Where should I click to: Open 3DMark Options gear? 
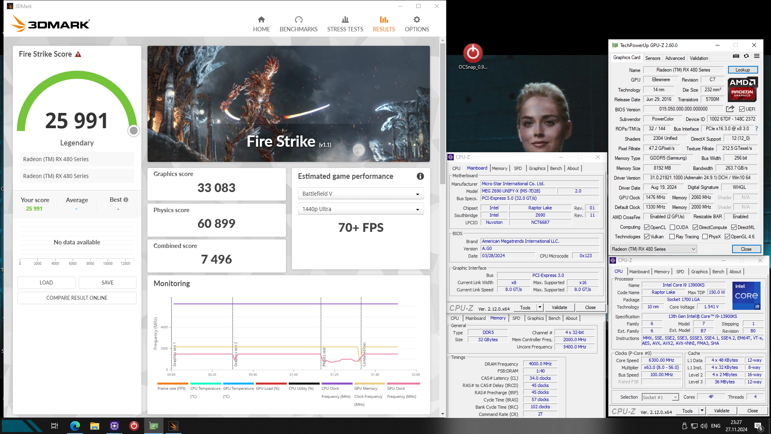point(417,24)
